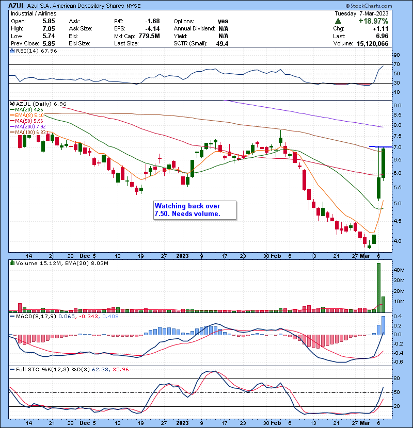The width and height of the screenshot is (413, 428).
Task: Click the AZUL ticker symbol in header
Action: click(17, 6)
